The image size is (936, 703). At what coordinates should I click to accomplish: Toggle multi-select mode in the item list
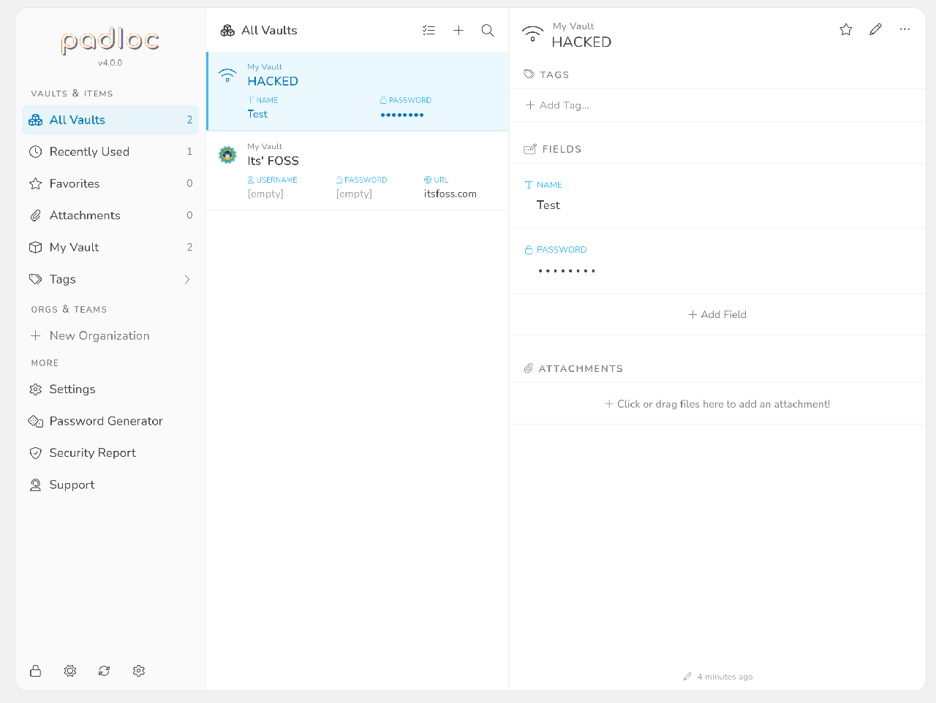point(429,31)
